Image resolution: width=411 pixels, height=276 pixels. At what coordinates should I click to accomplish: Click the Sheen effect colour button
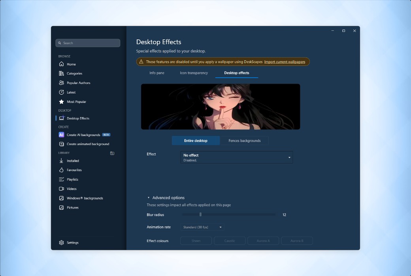click(x=196, y=241)
